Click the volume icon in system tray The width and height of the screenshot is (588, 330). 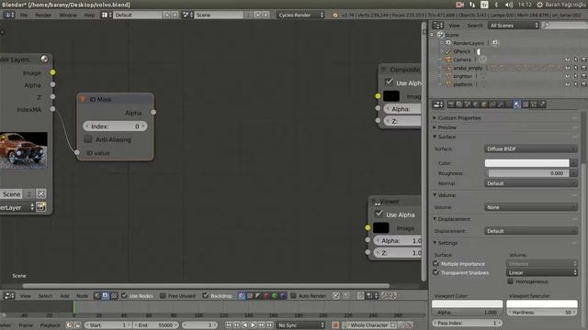509,5
